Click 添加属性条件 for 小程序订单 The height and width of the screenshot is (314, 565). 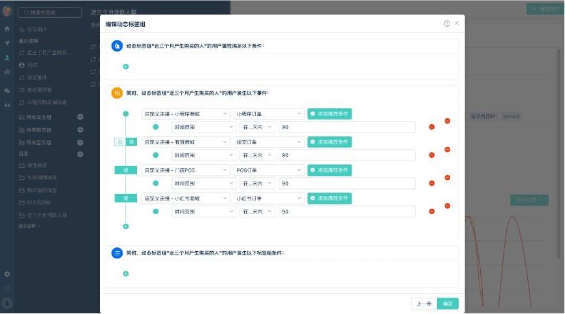329,114
